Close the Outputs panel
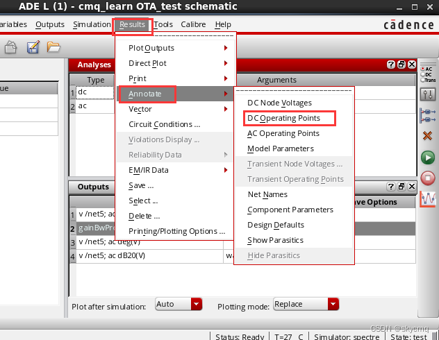The image size is (439, 340). [x=411, y=187]
